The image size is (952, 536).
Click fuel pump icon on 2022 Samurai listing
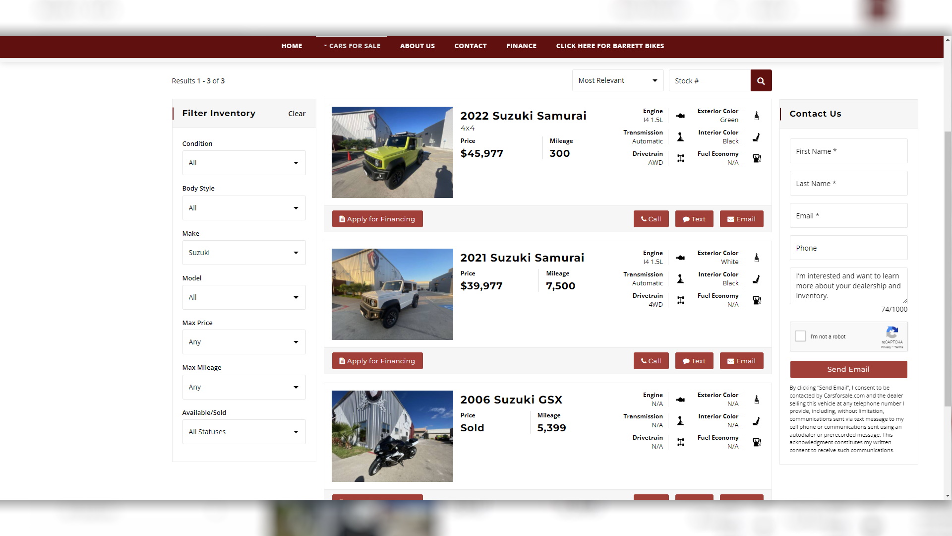click(x=757, y=158)
